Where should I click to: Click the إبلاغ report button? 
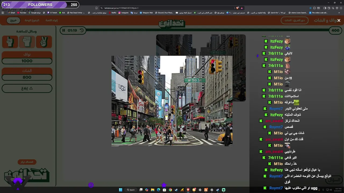(x=27, y=88)
